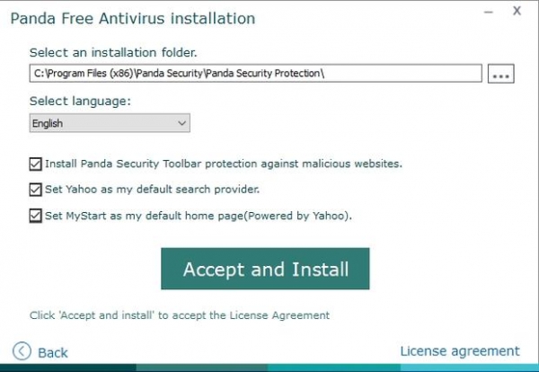539x372 pixels.
Task: Click the installer progress bar at bottom
Action: point(269,368)
